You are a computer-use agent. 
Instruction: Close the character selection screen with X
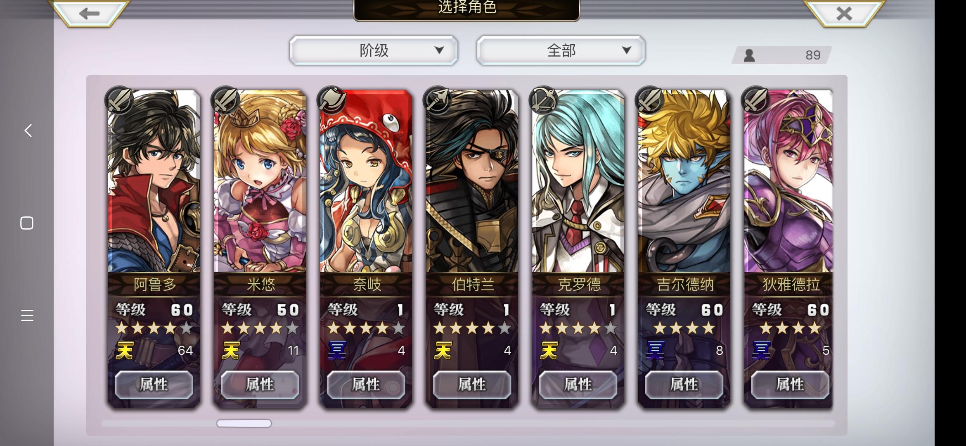coord(844,14)
